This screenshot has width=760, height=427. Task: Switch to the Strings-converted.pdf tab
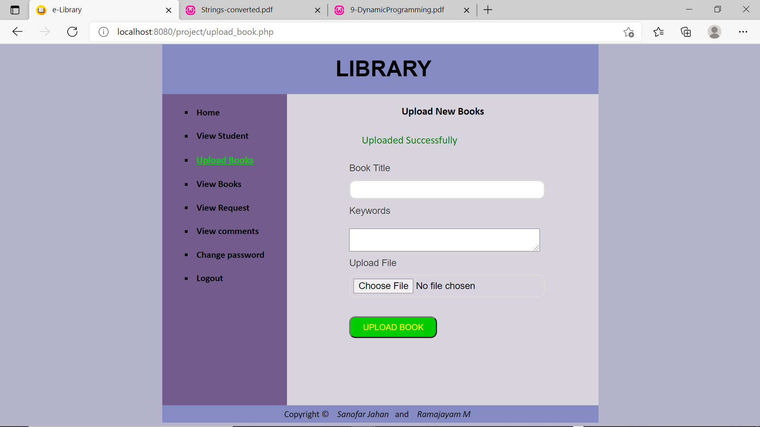coord(237,10)
